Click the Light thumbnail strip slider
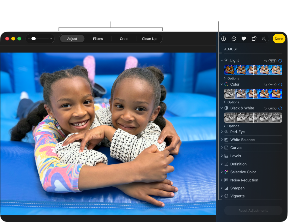The height and width of the screenshot is (223, 288). coord(253,70)
